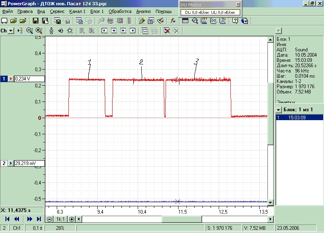The image size is (324, 233).
Task: Click the toolbar jump-to-last-block filmstrip icon
Action: pyautogui.click(x=132, y=31)
